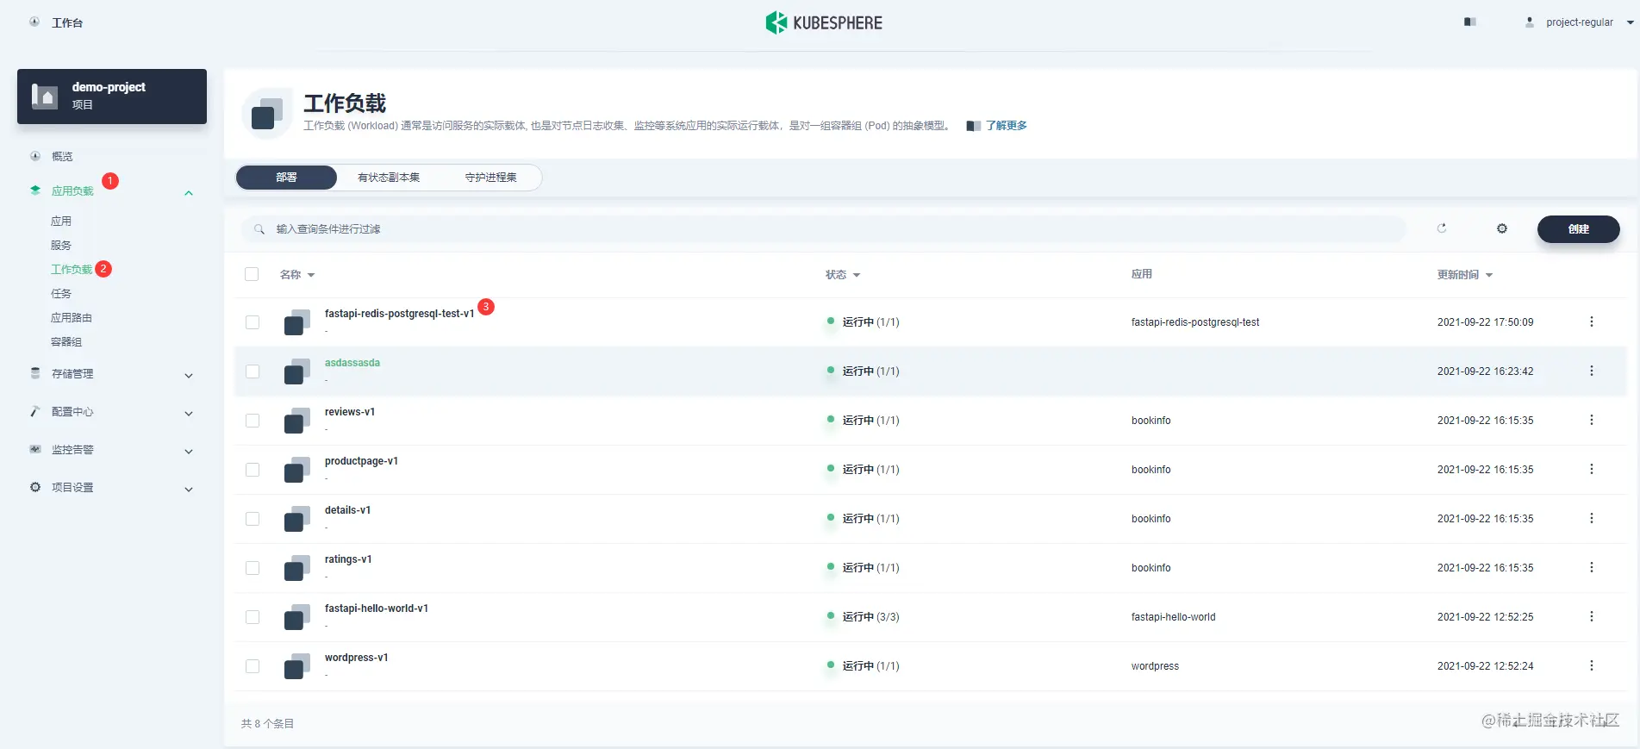The width and height of the screenshot is (1640, 749).
Task: Open the project-regular user dropdown
Action: [x=1579, y=22]
